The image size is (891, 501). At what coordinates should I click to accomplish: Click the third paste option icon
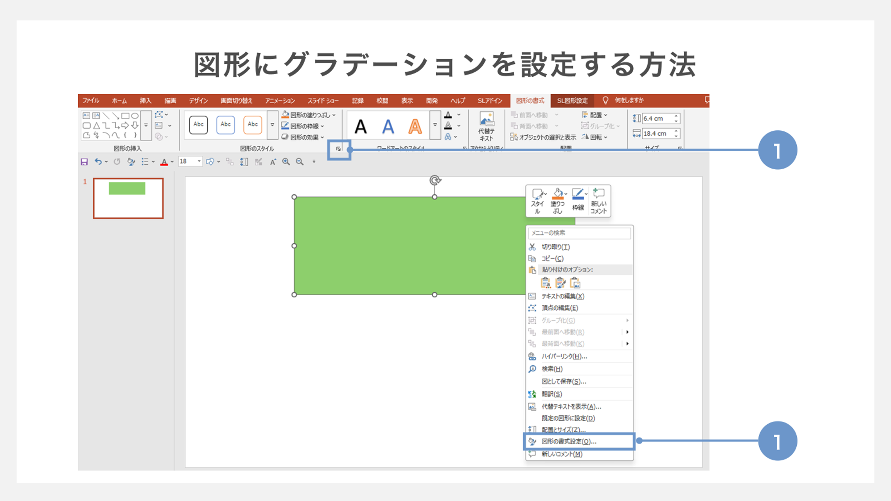pos(575,283)
